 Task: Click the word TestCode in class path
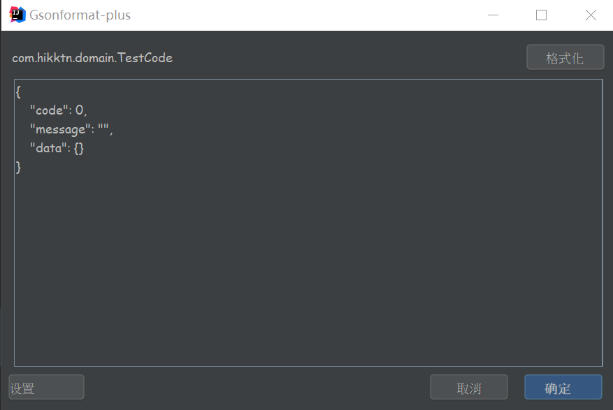click(x=145, y=58)
